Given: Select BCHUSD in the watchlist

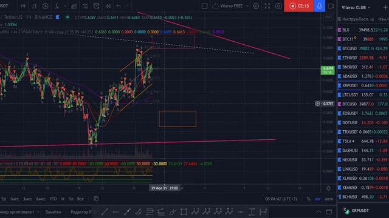Looking at the screenshot, I should [x=363, y=197].
